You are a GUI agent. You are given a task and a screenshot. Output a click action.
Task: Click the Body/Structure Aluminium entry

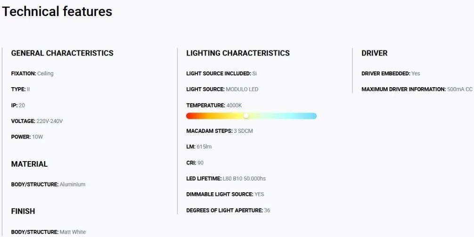(49, 184)
